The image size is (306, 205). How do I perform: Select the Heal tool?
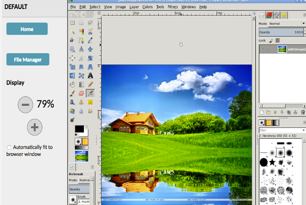[x=90, y=102]
